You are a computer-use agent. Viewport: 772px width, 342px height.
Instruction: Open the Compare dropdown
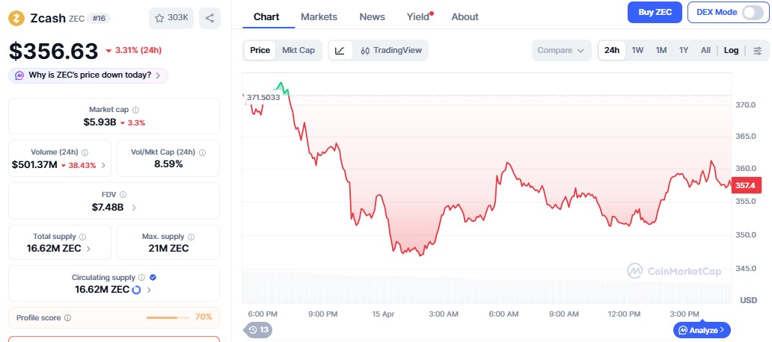point(561,50)
